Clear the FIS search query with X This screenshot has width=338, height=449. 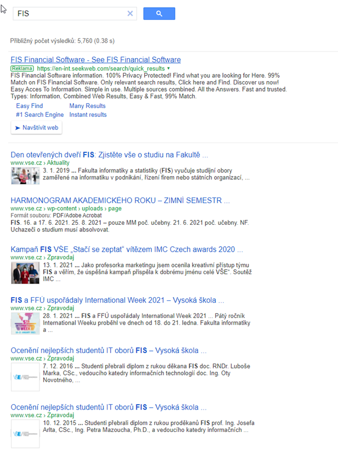click(x=130, y=14)
